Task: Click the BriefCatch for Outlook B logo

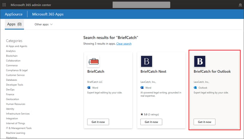Action: [x=200, y=61]
